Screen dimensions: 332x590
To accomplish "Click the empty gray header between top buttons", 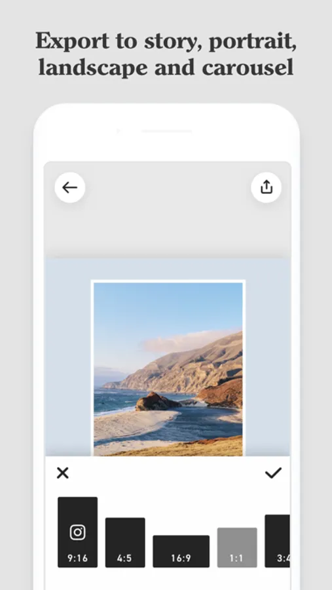I will (168, 187).
